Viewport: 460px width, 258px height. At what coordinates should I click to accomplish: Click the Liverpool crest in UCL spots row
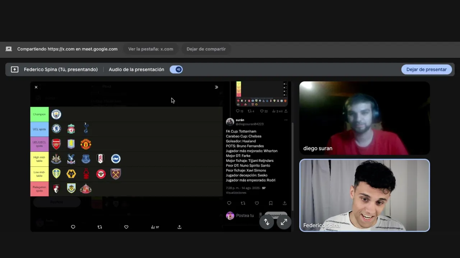71,129
